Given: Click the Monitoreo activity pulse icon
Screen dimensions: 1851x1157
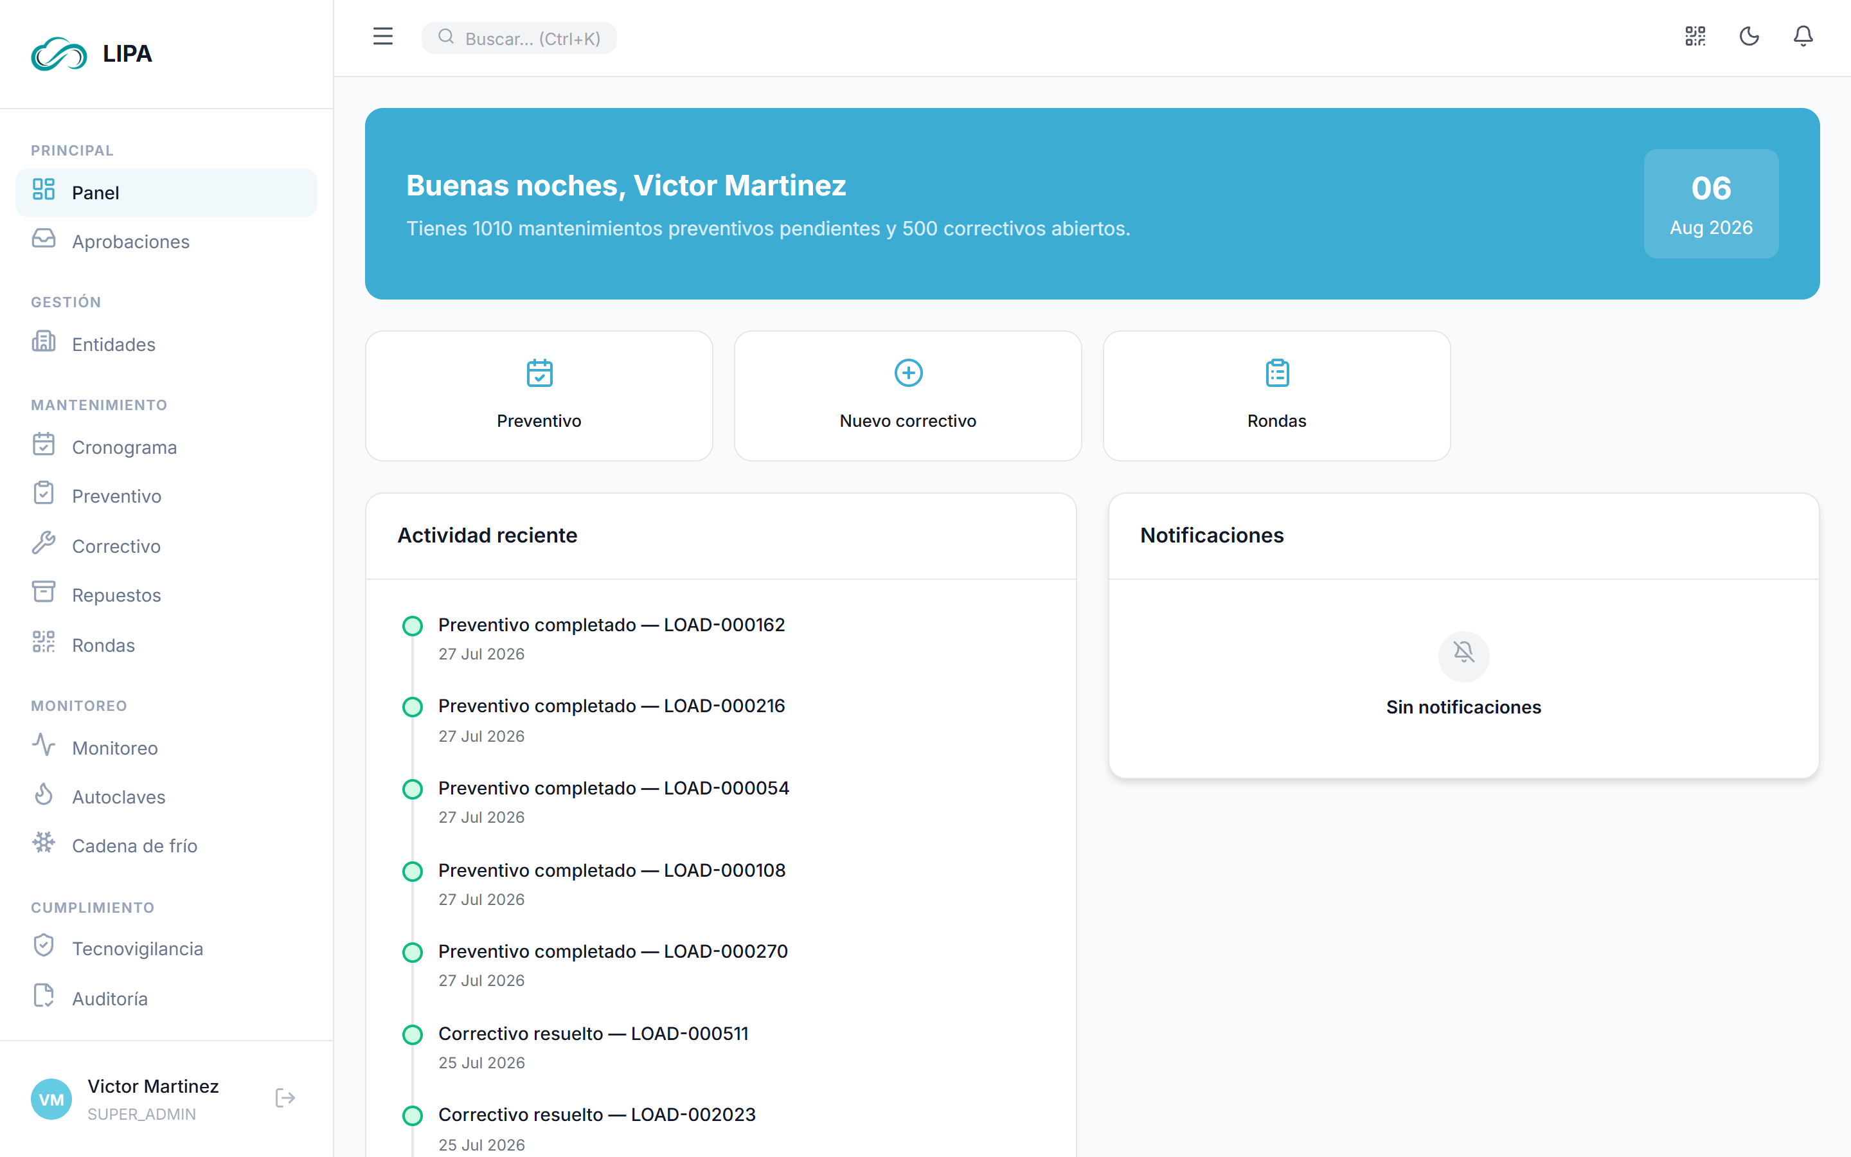Looking at the screenshot, I should [x=44, y=746].
